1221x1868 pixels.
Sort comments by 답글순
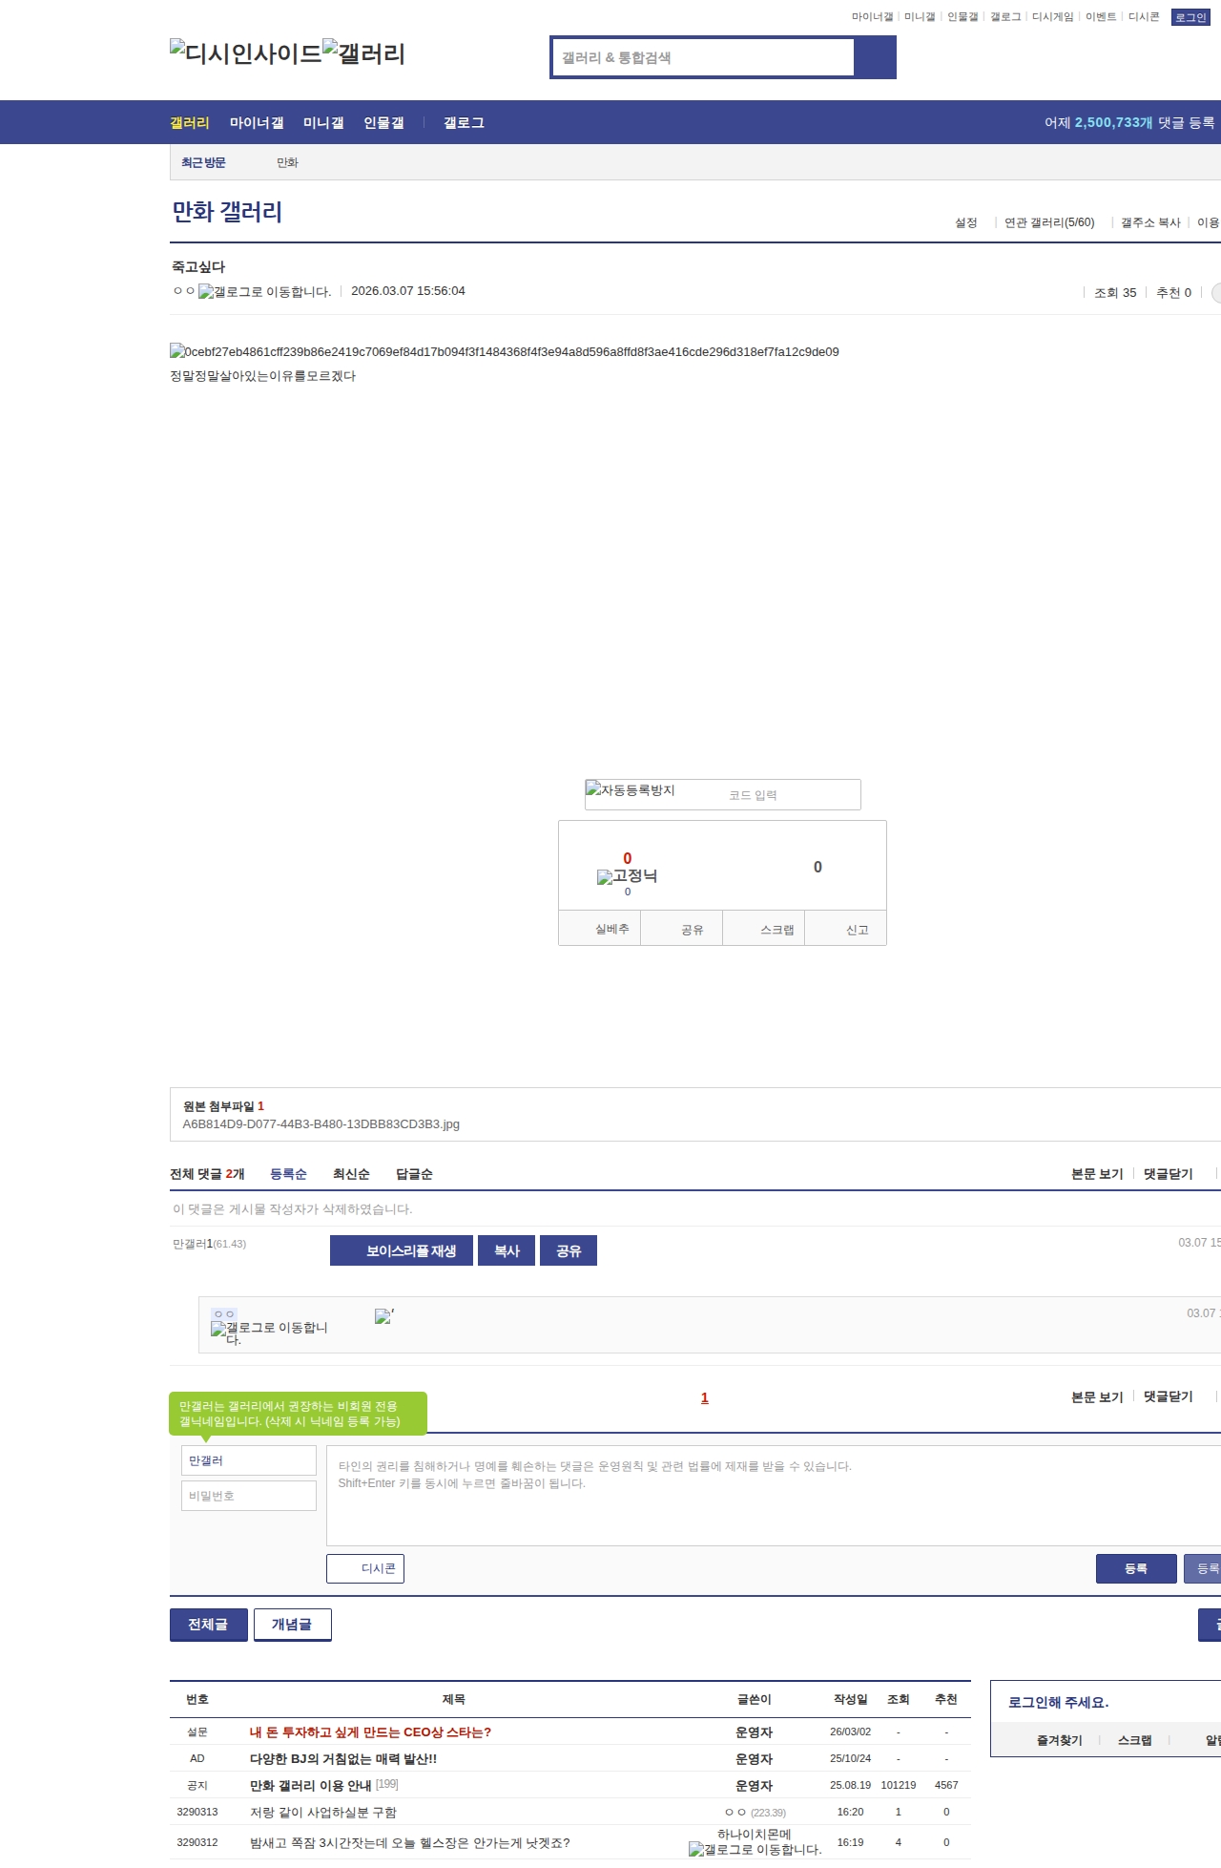(414, 1174)
